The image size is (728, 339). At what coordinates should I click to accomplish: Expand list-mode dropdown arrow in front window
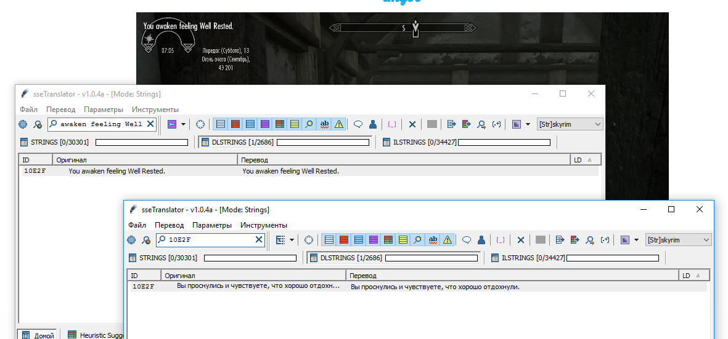click(x=292, y=240)
